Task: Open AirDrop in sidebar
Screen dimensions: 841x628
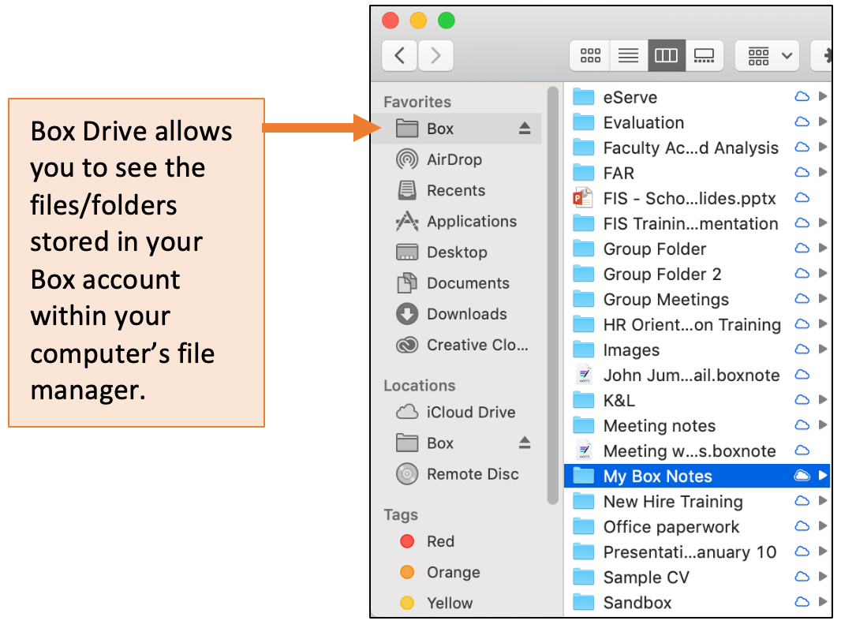Action: 458,159
